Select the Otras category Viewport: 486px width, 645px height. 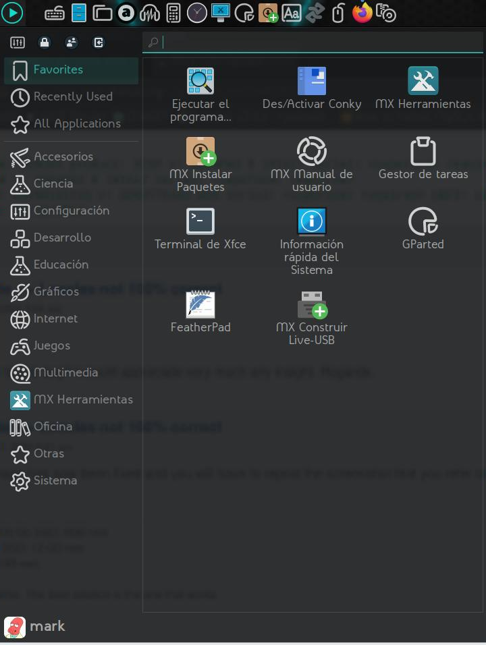click(71, 454)
